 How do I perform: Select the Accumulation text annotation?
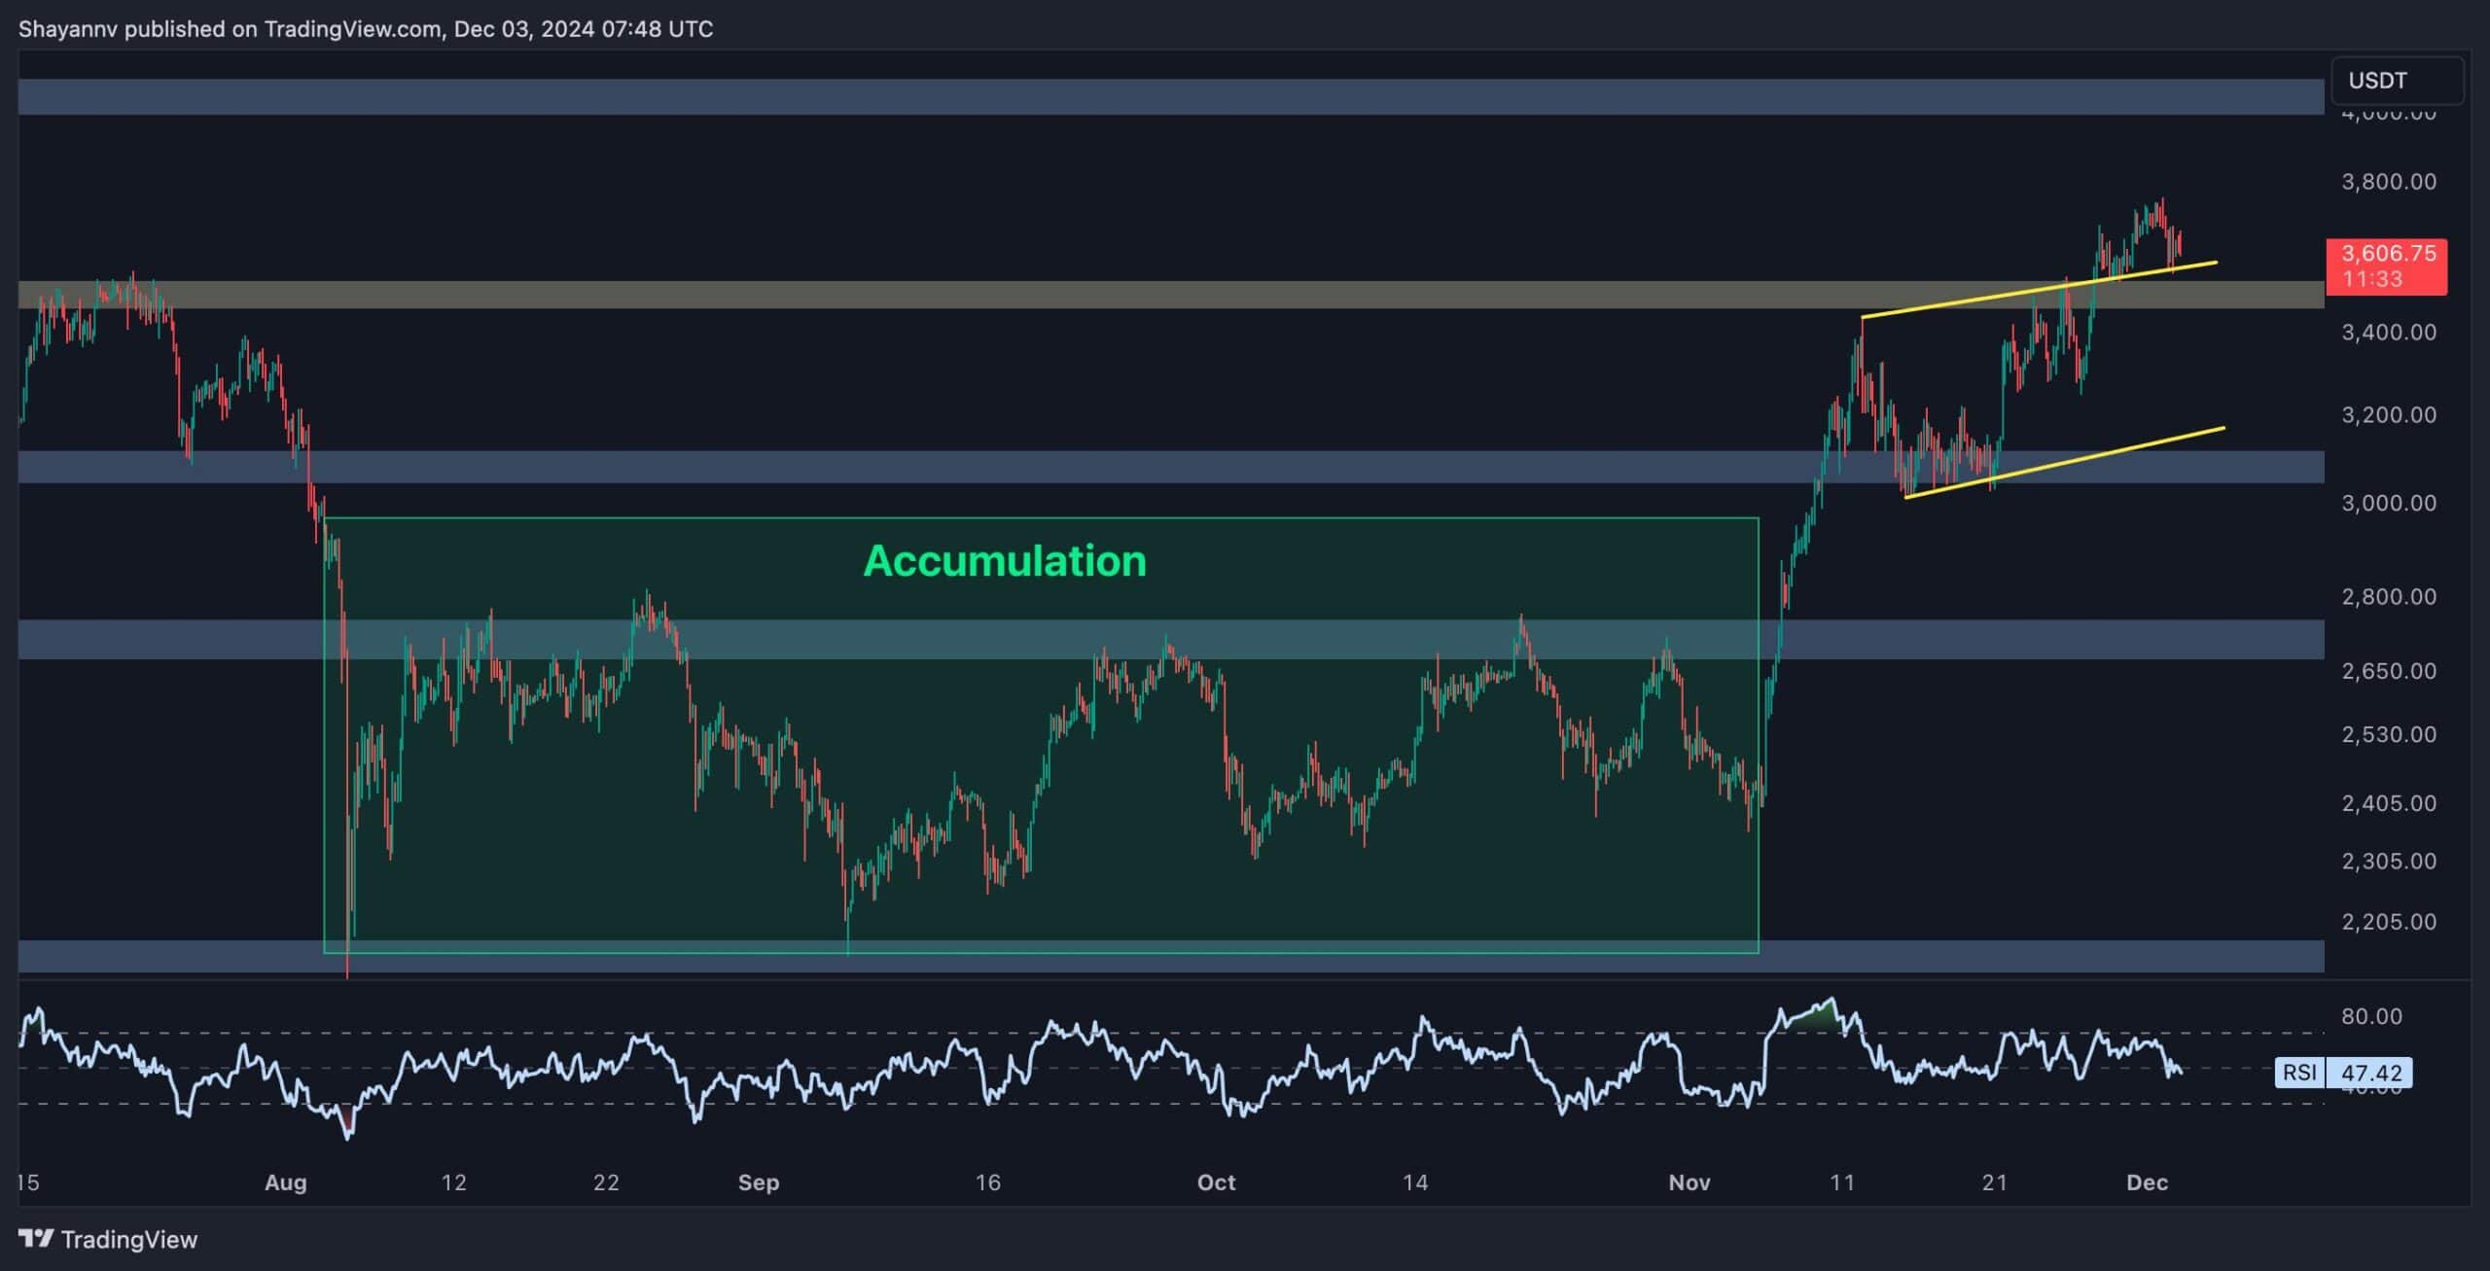pyautogui.click(x=1004, y=560)
